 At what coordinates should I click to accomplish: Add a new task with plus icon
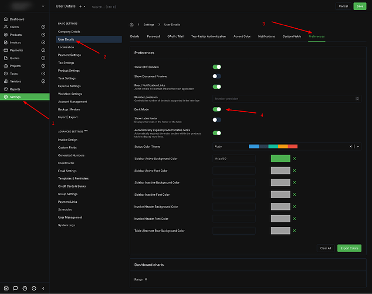[x=43, y=73]
